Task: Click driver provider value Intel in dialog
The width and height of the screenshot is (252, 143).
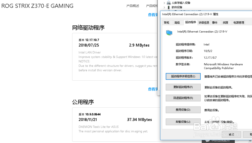Action: click(207, 44)
